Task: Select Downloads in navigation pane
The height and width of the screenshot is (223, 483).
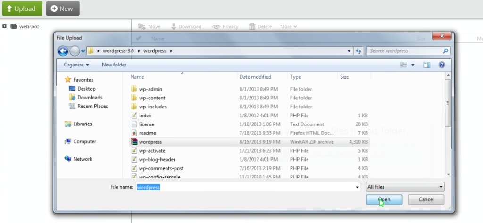Action: point(86,97)
